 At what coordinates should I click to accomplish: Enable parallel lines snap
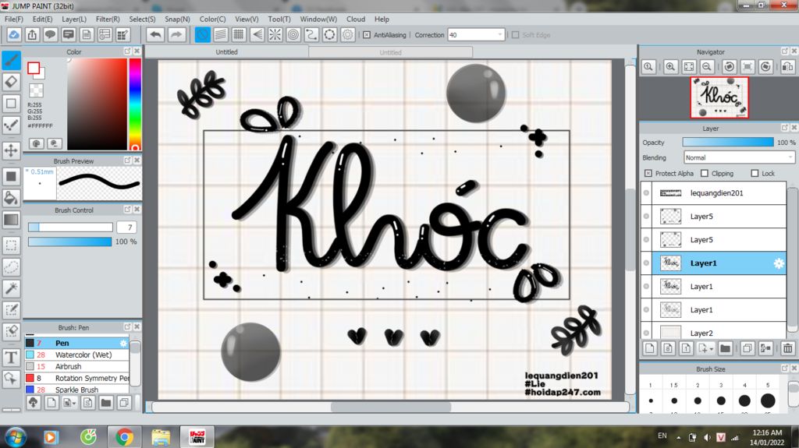click(x=221, y=34)
